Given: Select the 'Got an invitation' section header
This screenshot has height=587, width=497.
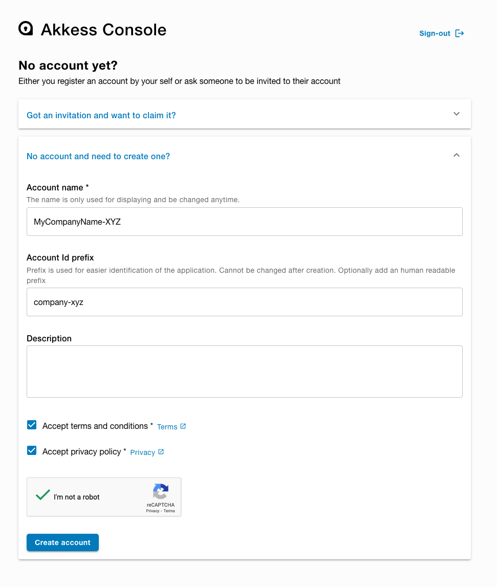Looking at the screenshot, I should 101,115.
